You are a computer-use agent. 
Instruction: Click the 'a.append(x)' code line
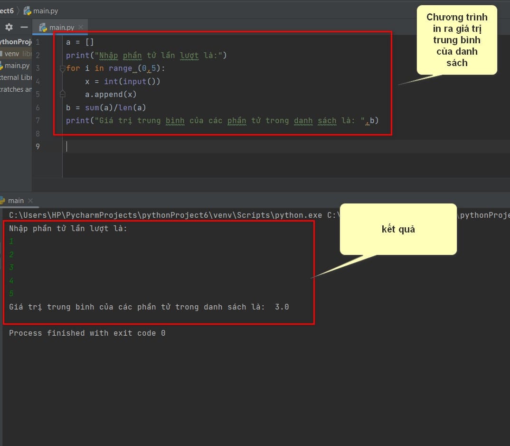point(111,95)
